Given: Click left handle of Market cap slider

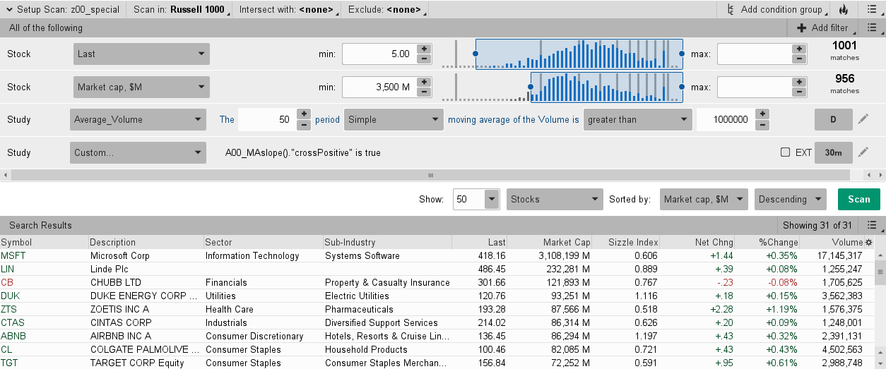Looking at the screenshot, I should (x=530, y=87).
